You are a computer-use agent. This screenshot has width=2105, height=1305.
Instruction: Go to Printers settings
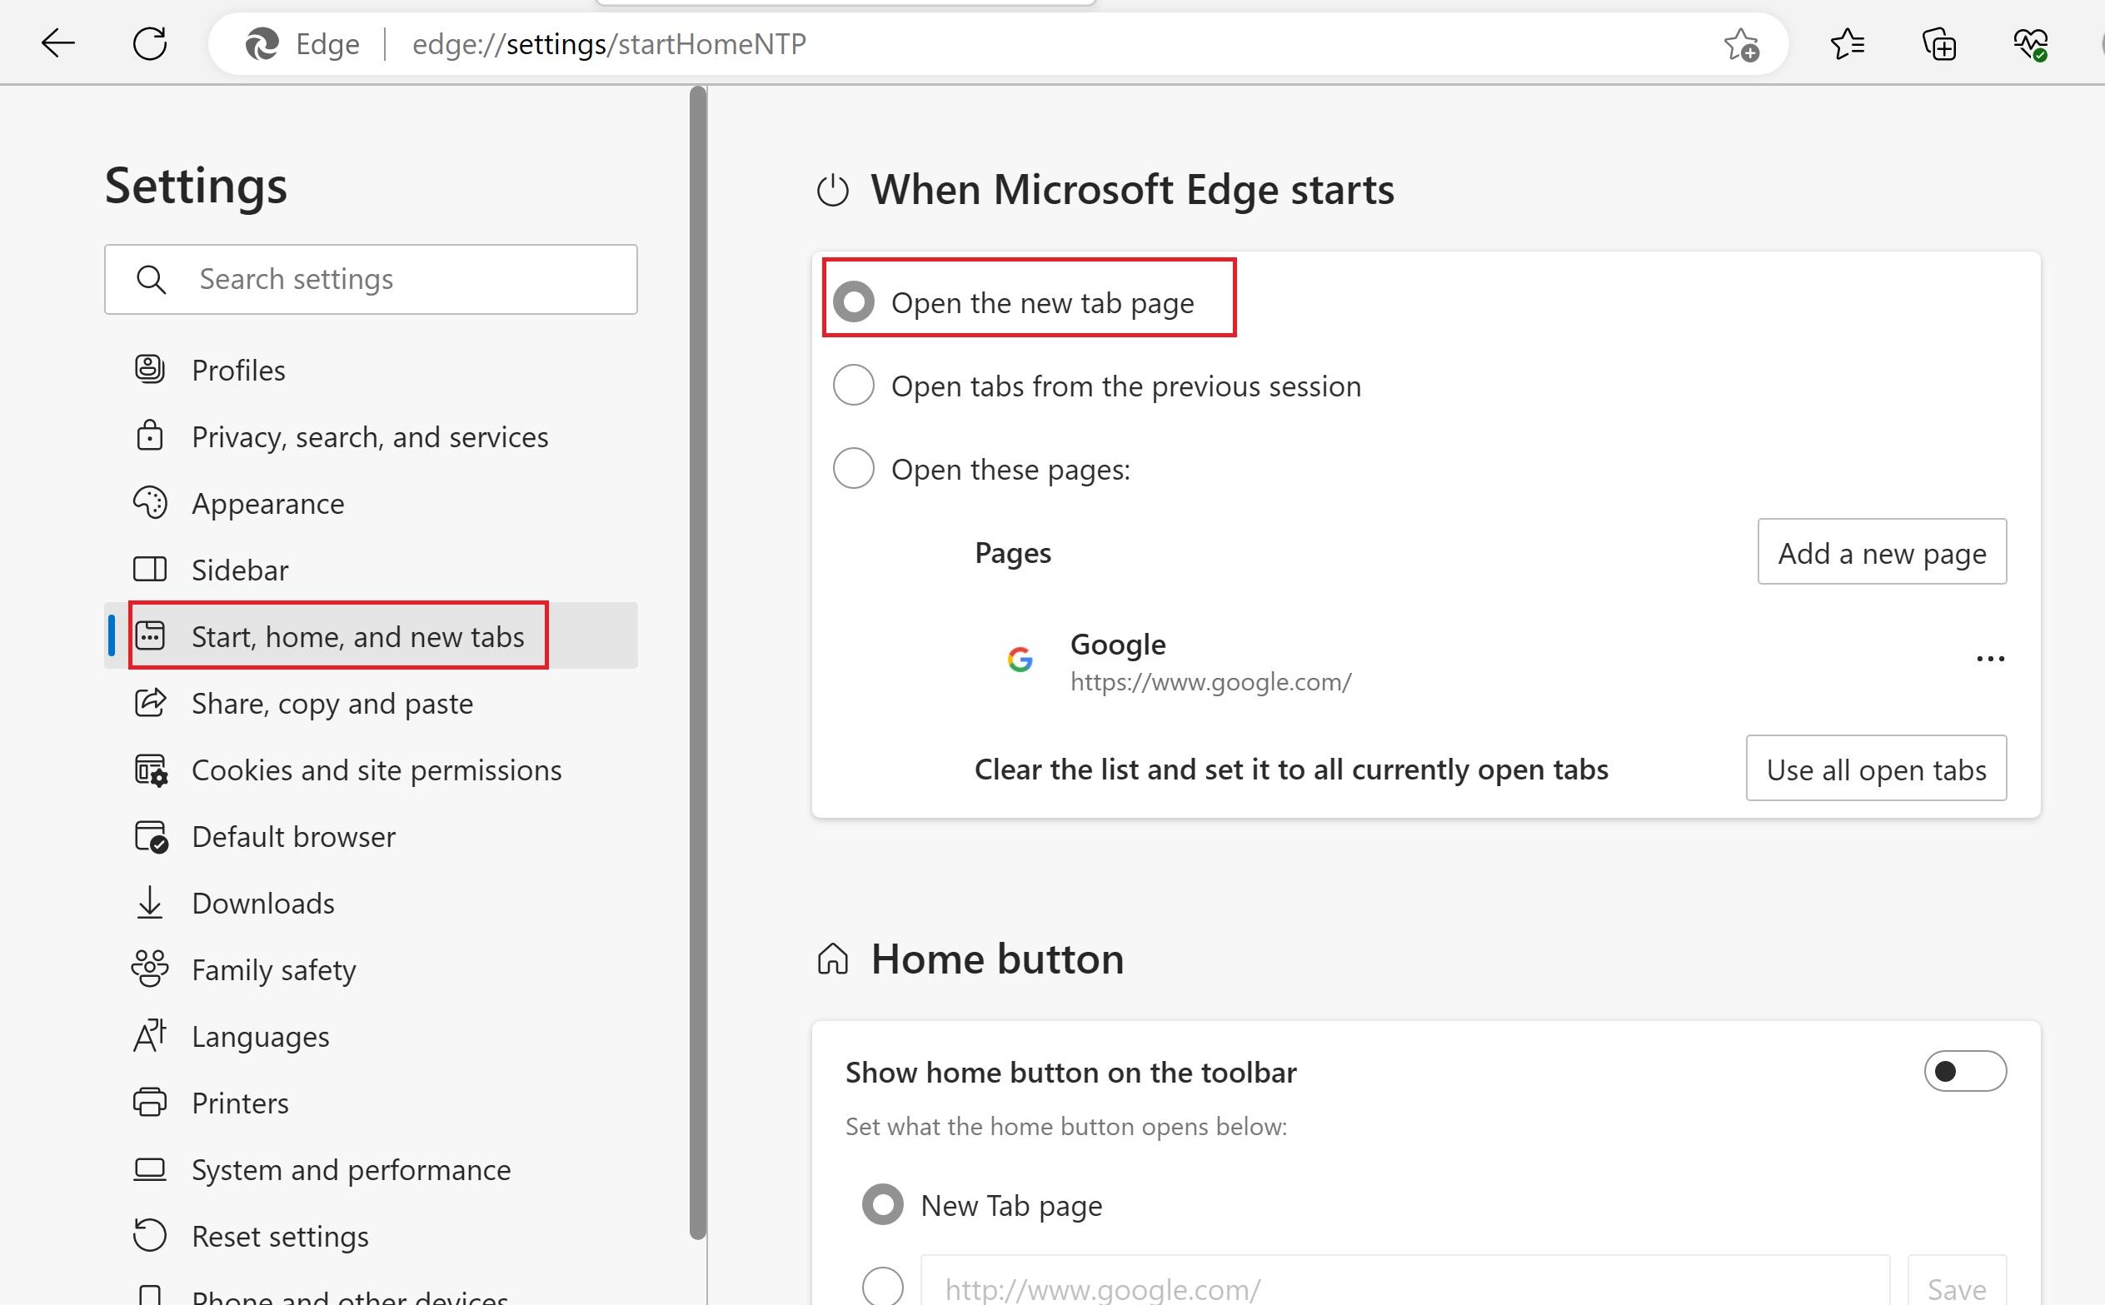[x=372, y=1102]
